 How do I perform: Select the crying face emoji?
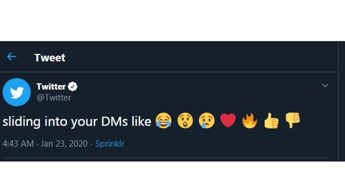click(207, 121)
